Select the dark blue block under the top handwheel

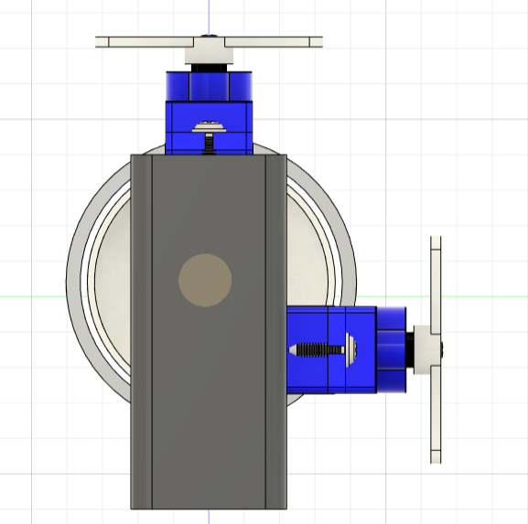(210, 86)
